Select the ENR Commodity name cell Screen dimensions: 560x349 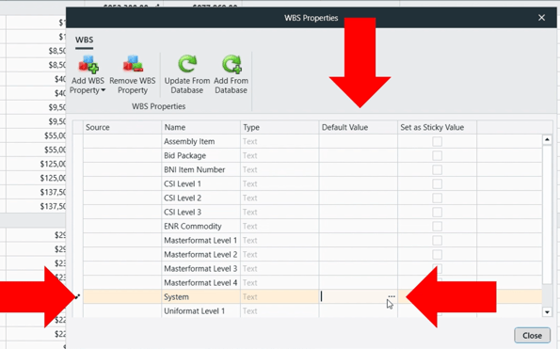coord(201,227)
